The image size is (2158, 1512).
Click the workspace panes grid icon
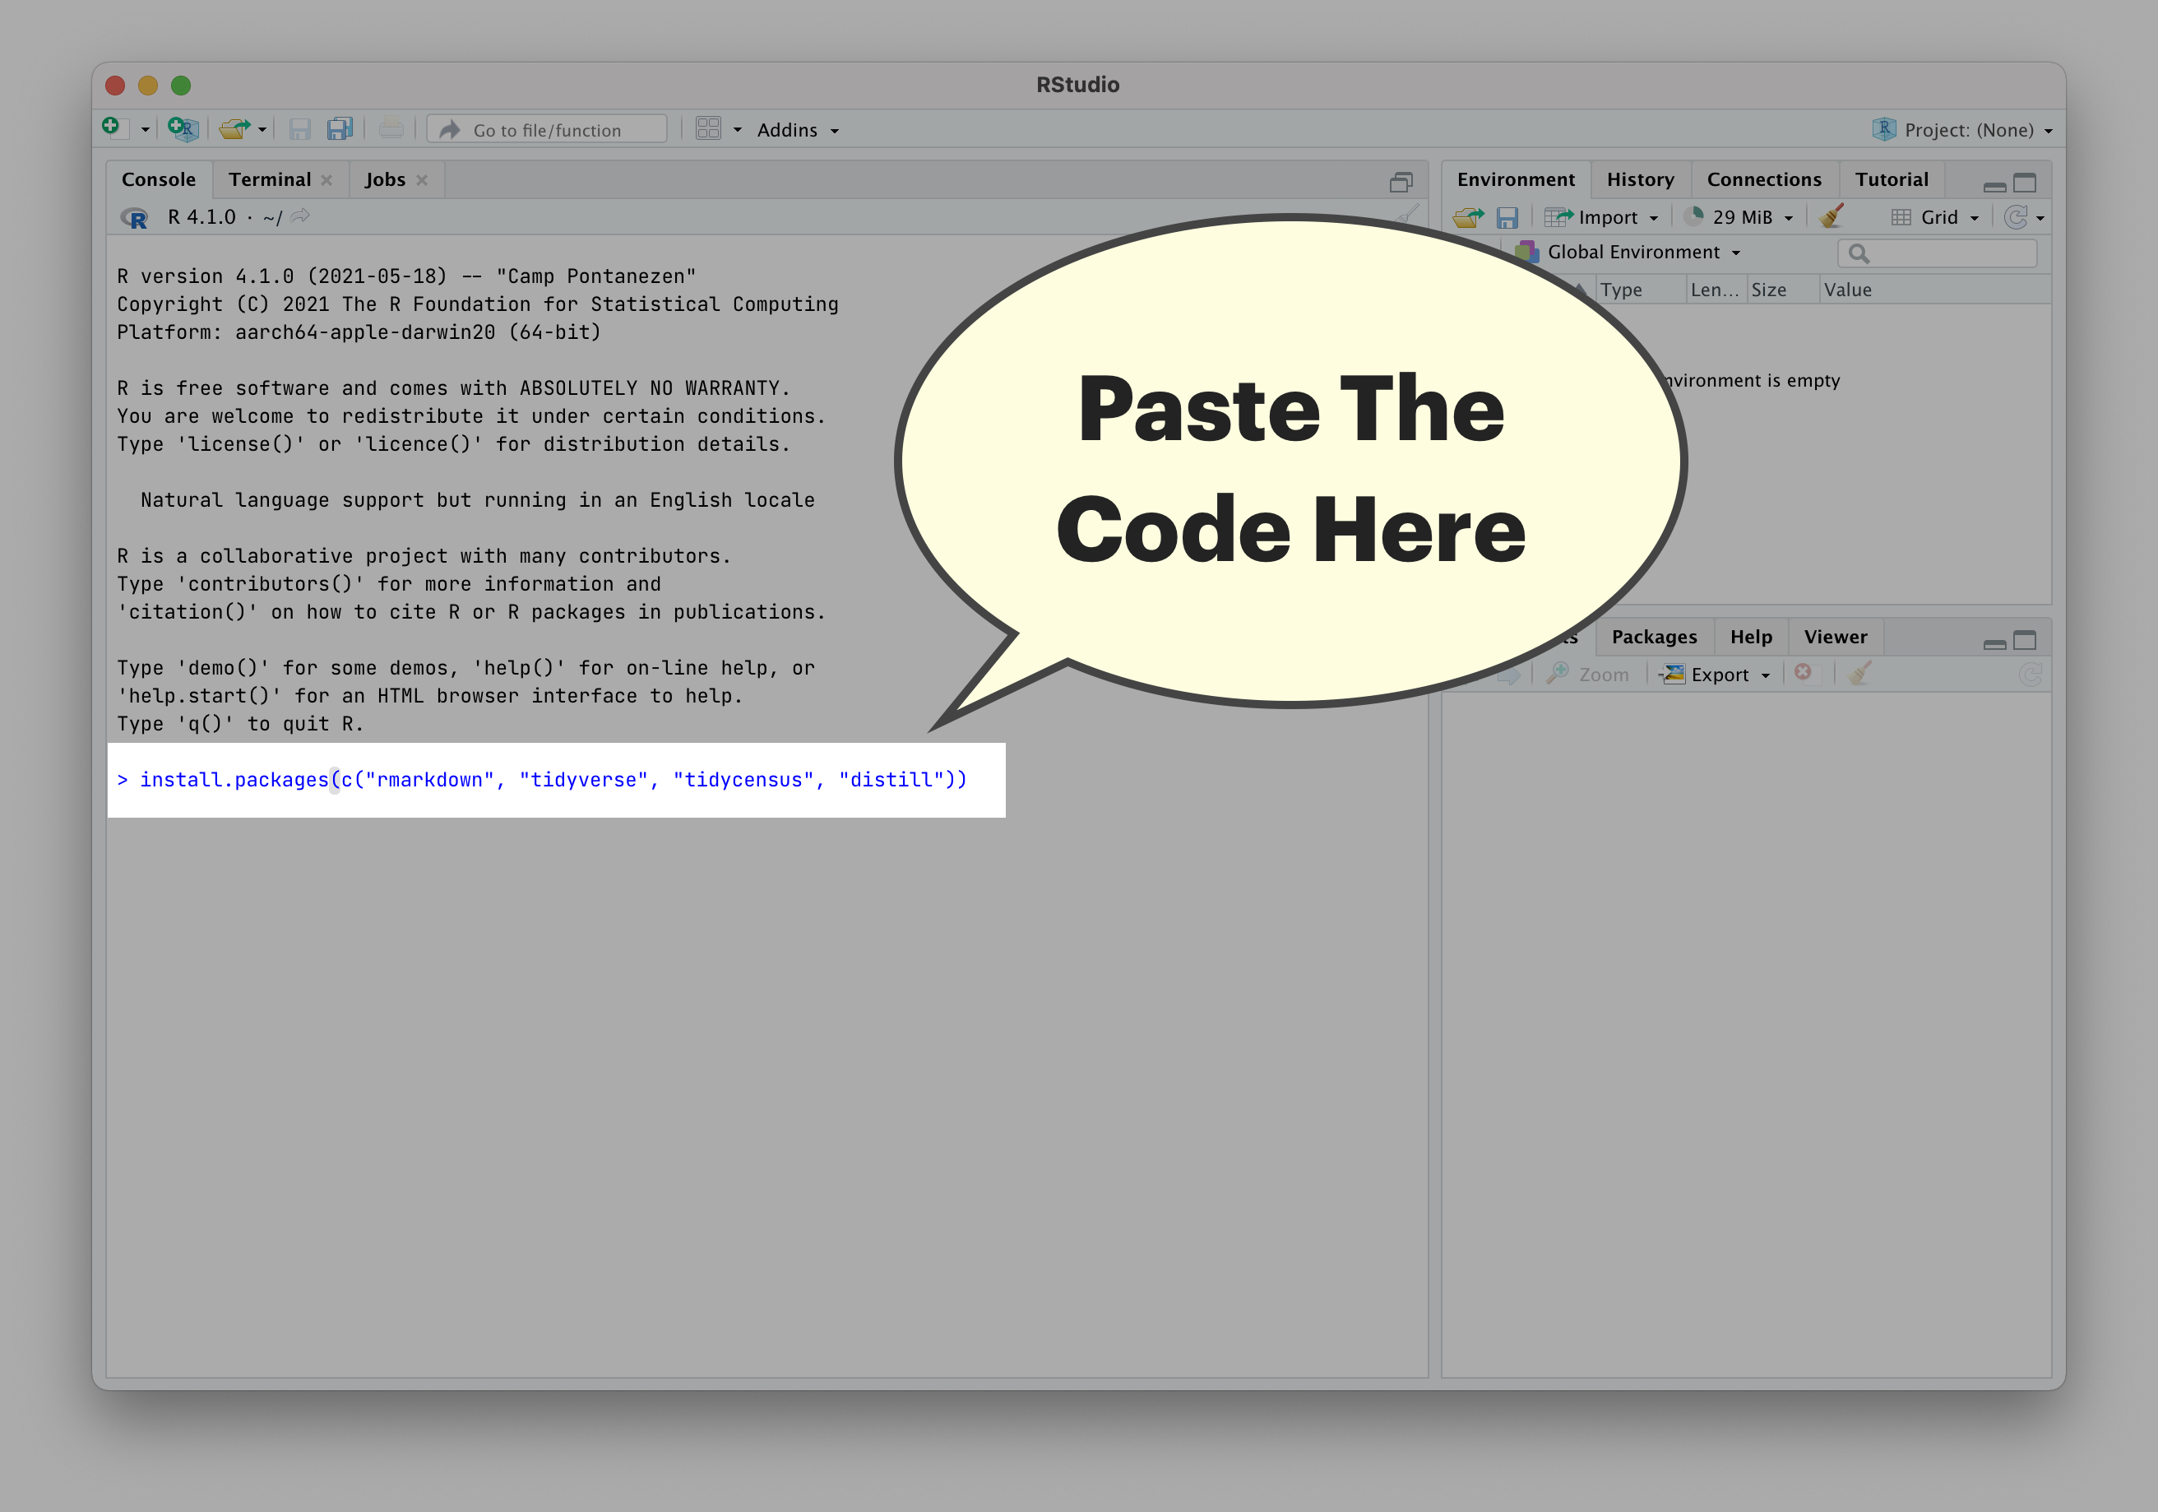pos(708,129)
